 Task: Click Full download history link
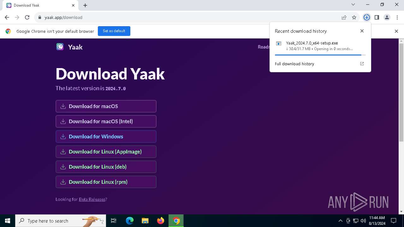pos(294,64)
